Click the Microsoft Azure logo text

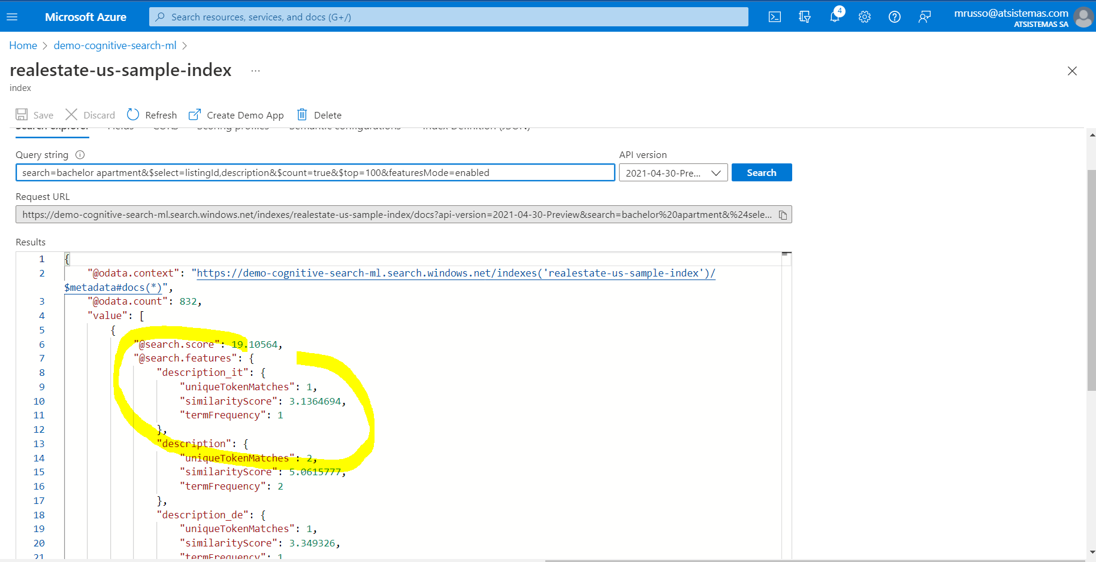[86, 17]
